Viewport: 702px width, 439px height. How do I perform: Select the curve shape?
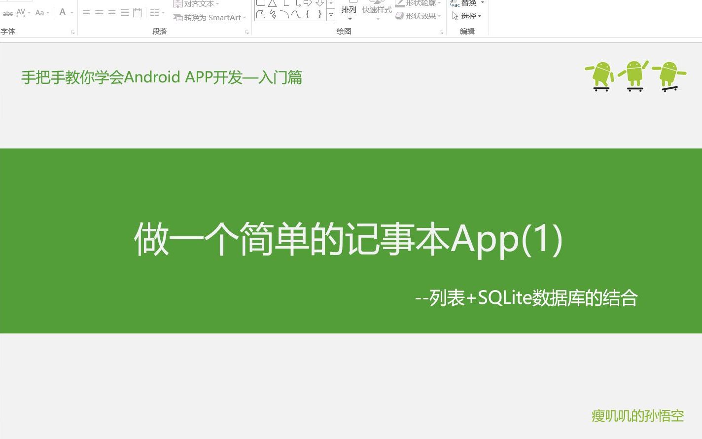(296, 14)
